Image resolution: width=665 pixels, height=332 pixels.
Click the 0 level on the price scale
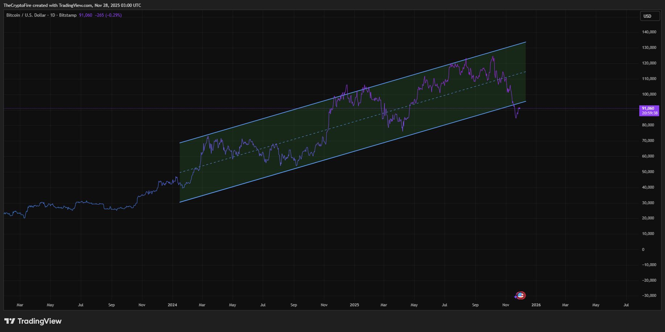coord(643,249)
